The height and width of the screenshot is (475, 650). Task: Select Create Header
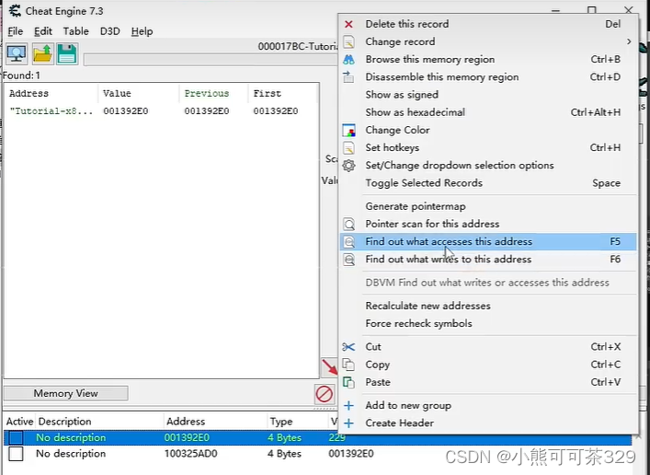tap(488, 423)
